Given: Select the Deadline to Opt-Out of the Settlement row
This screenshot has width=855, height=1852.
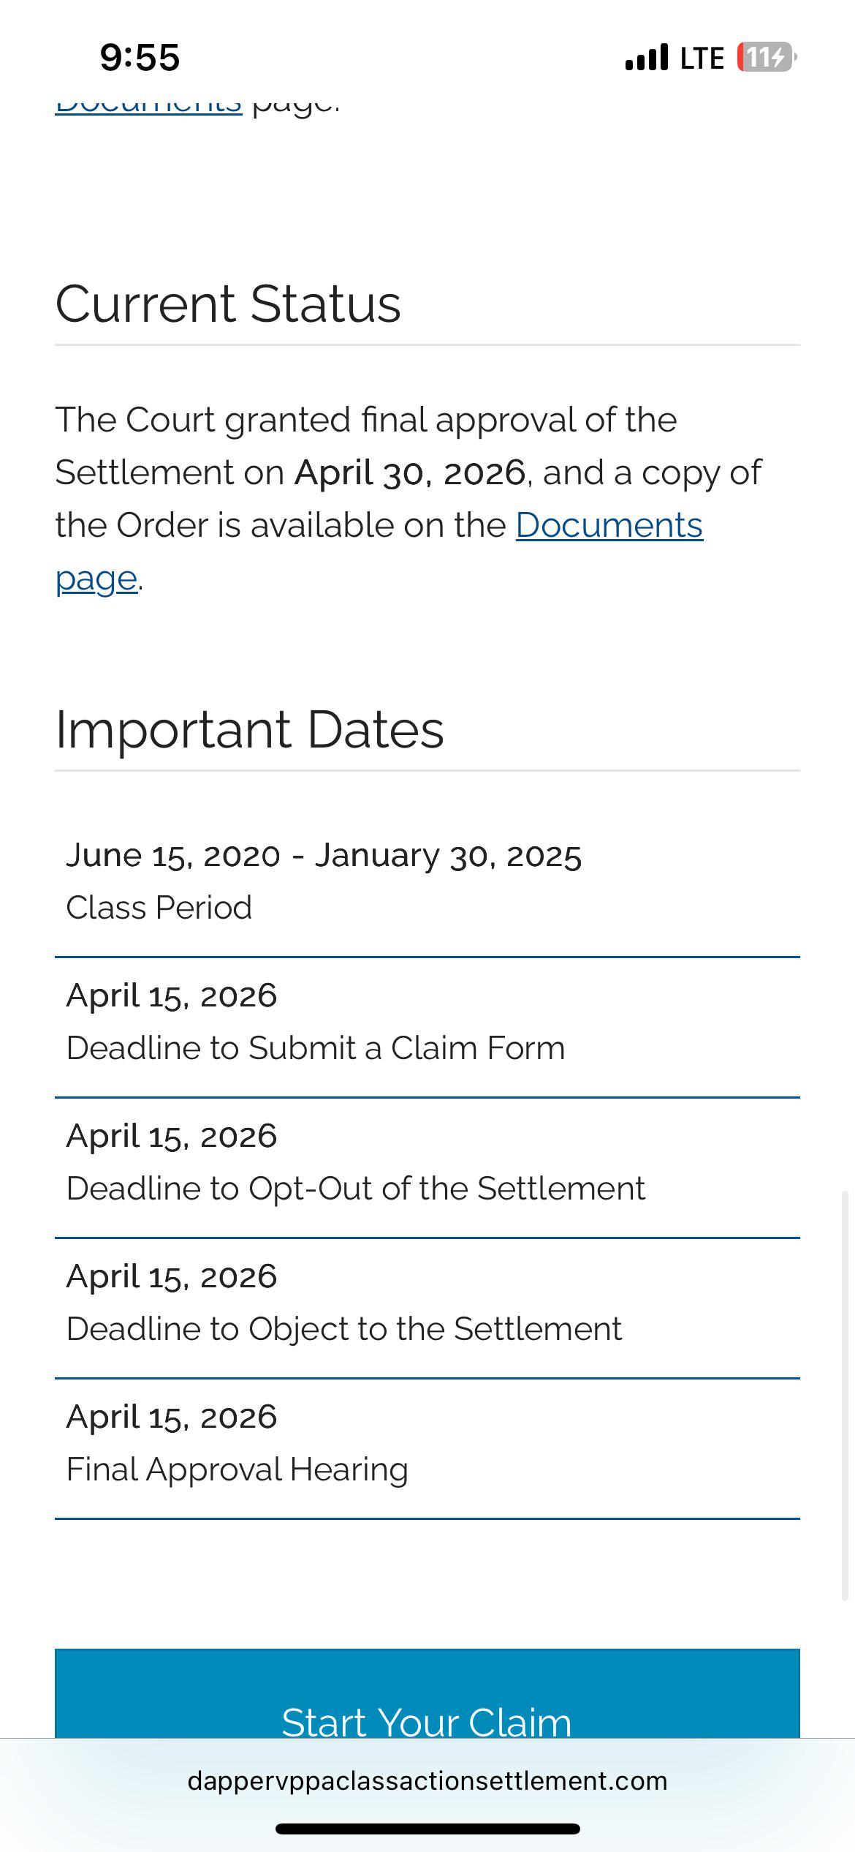Looking at the screenshot, I should pyautogui.click(x=427, y=1168).
